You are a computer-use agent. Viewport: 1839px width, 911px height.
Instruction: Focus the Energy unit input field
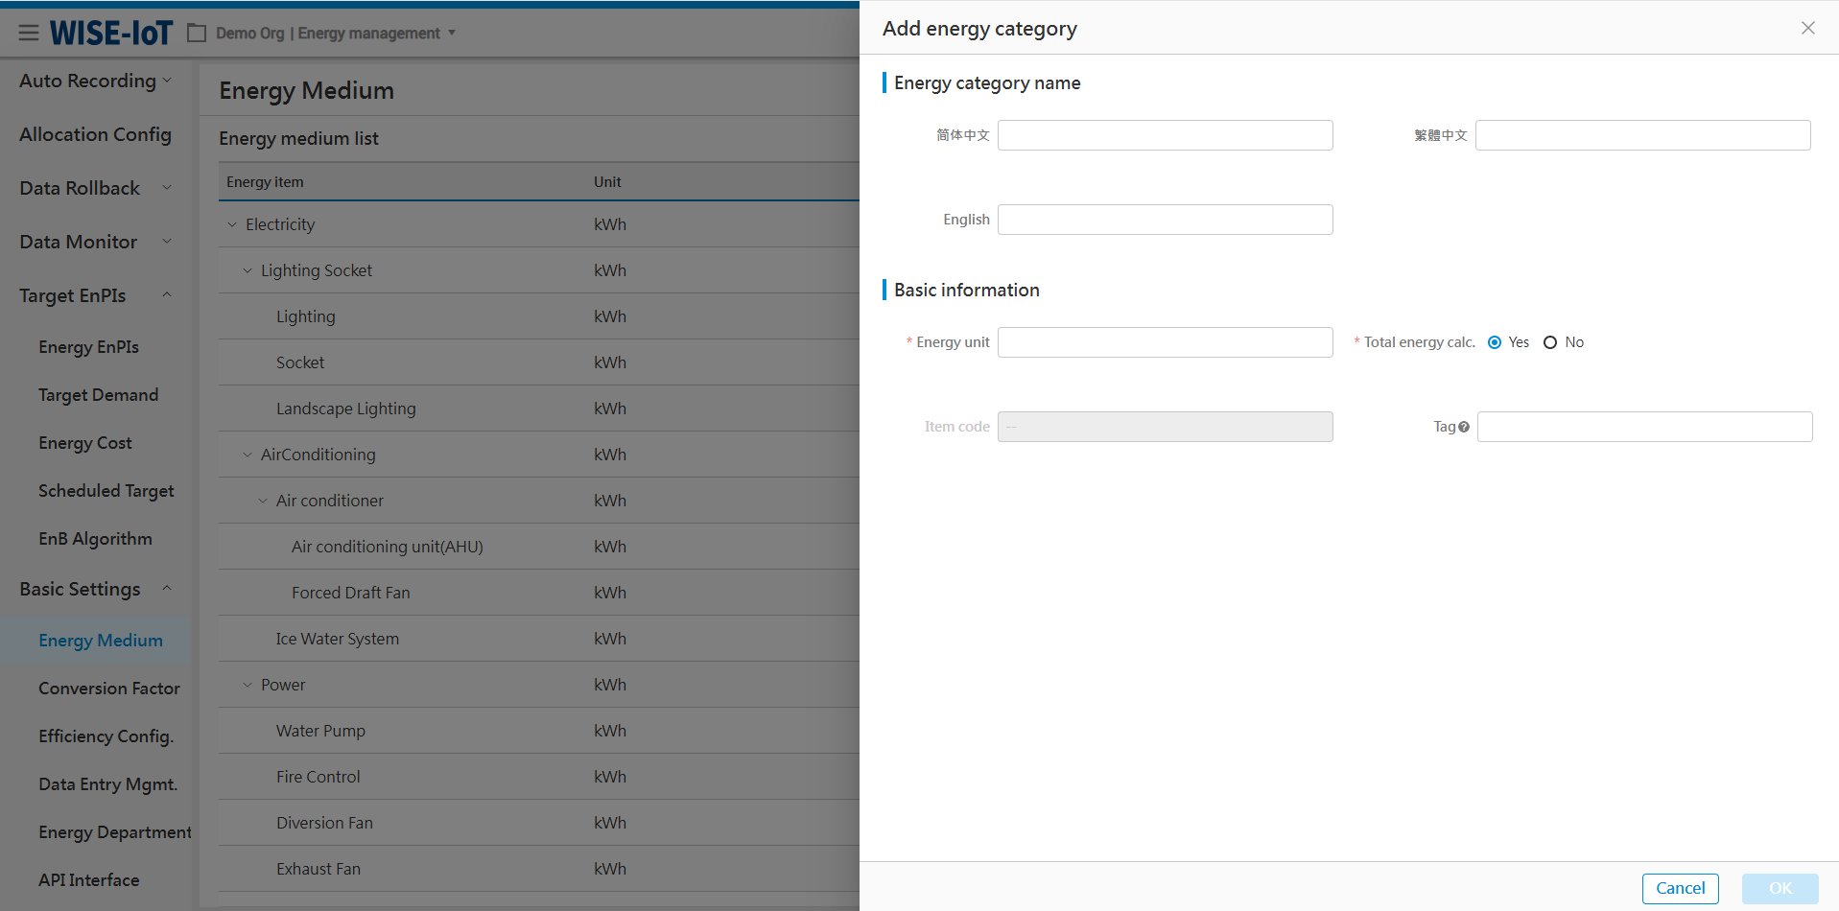1165,342
